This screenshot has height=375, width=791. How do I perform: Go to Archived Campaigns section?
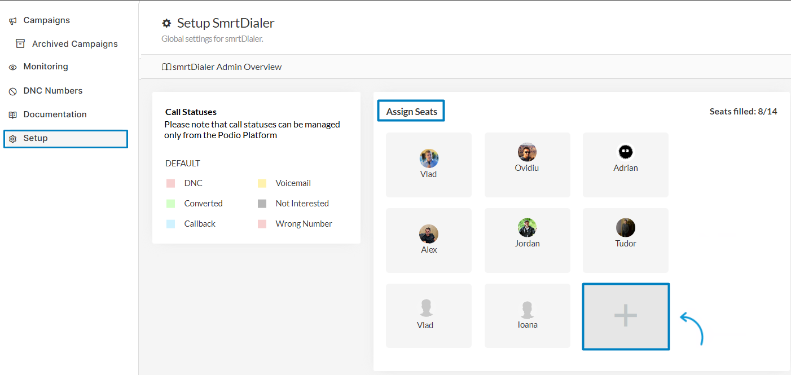tap(74, 44)
